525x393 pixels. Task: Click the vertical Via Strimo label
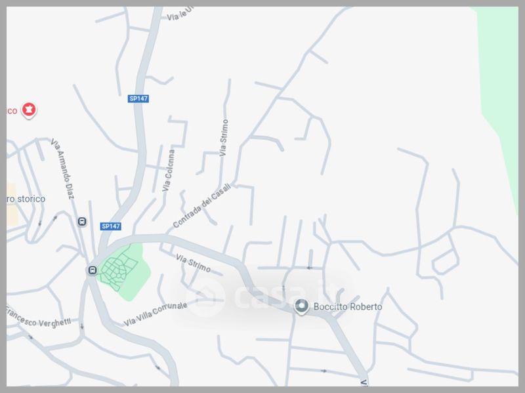coord(224,138)
